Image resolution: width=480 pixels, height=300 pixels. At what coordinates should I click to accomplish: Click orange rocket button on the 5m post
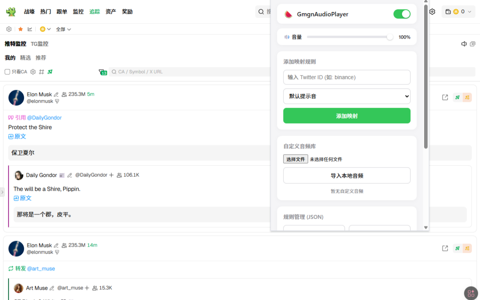[467, 97]
